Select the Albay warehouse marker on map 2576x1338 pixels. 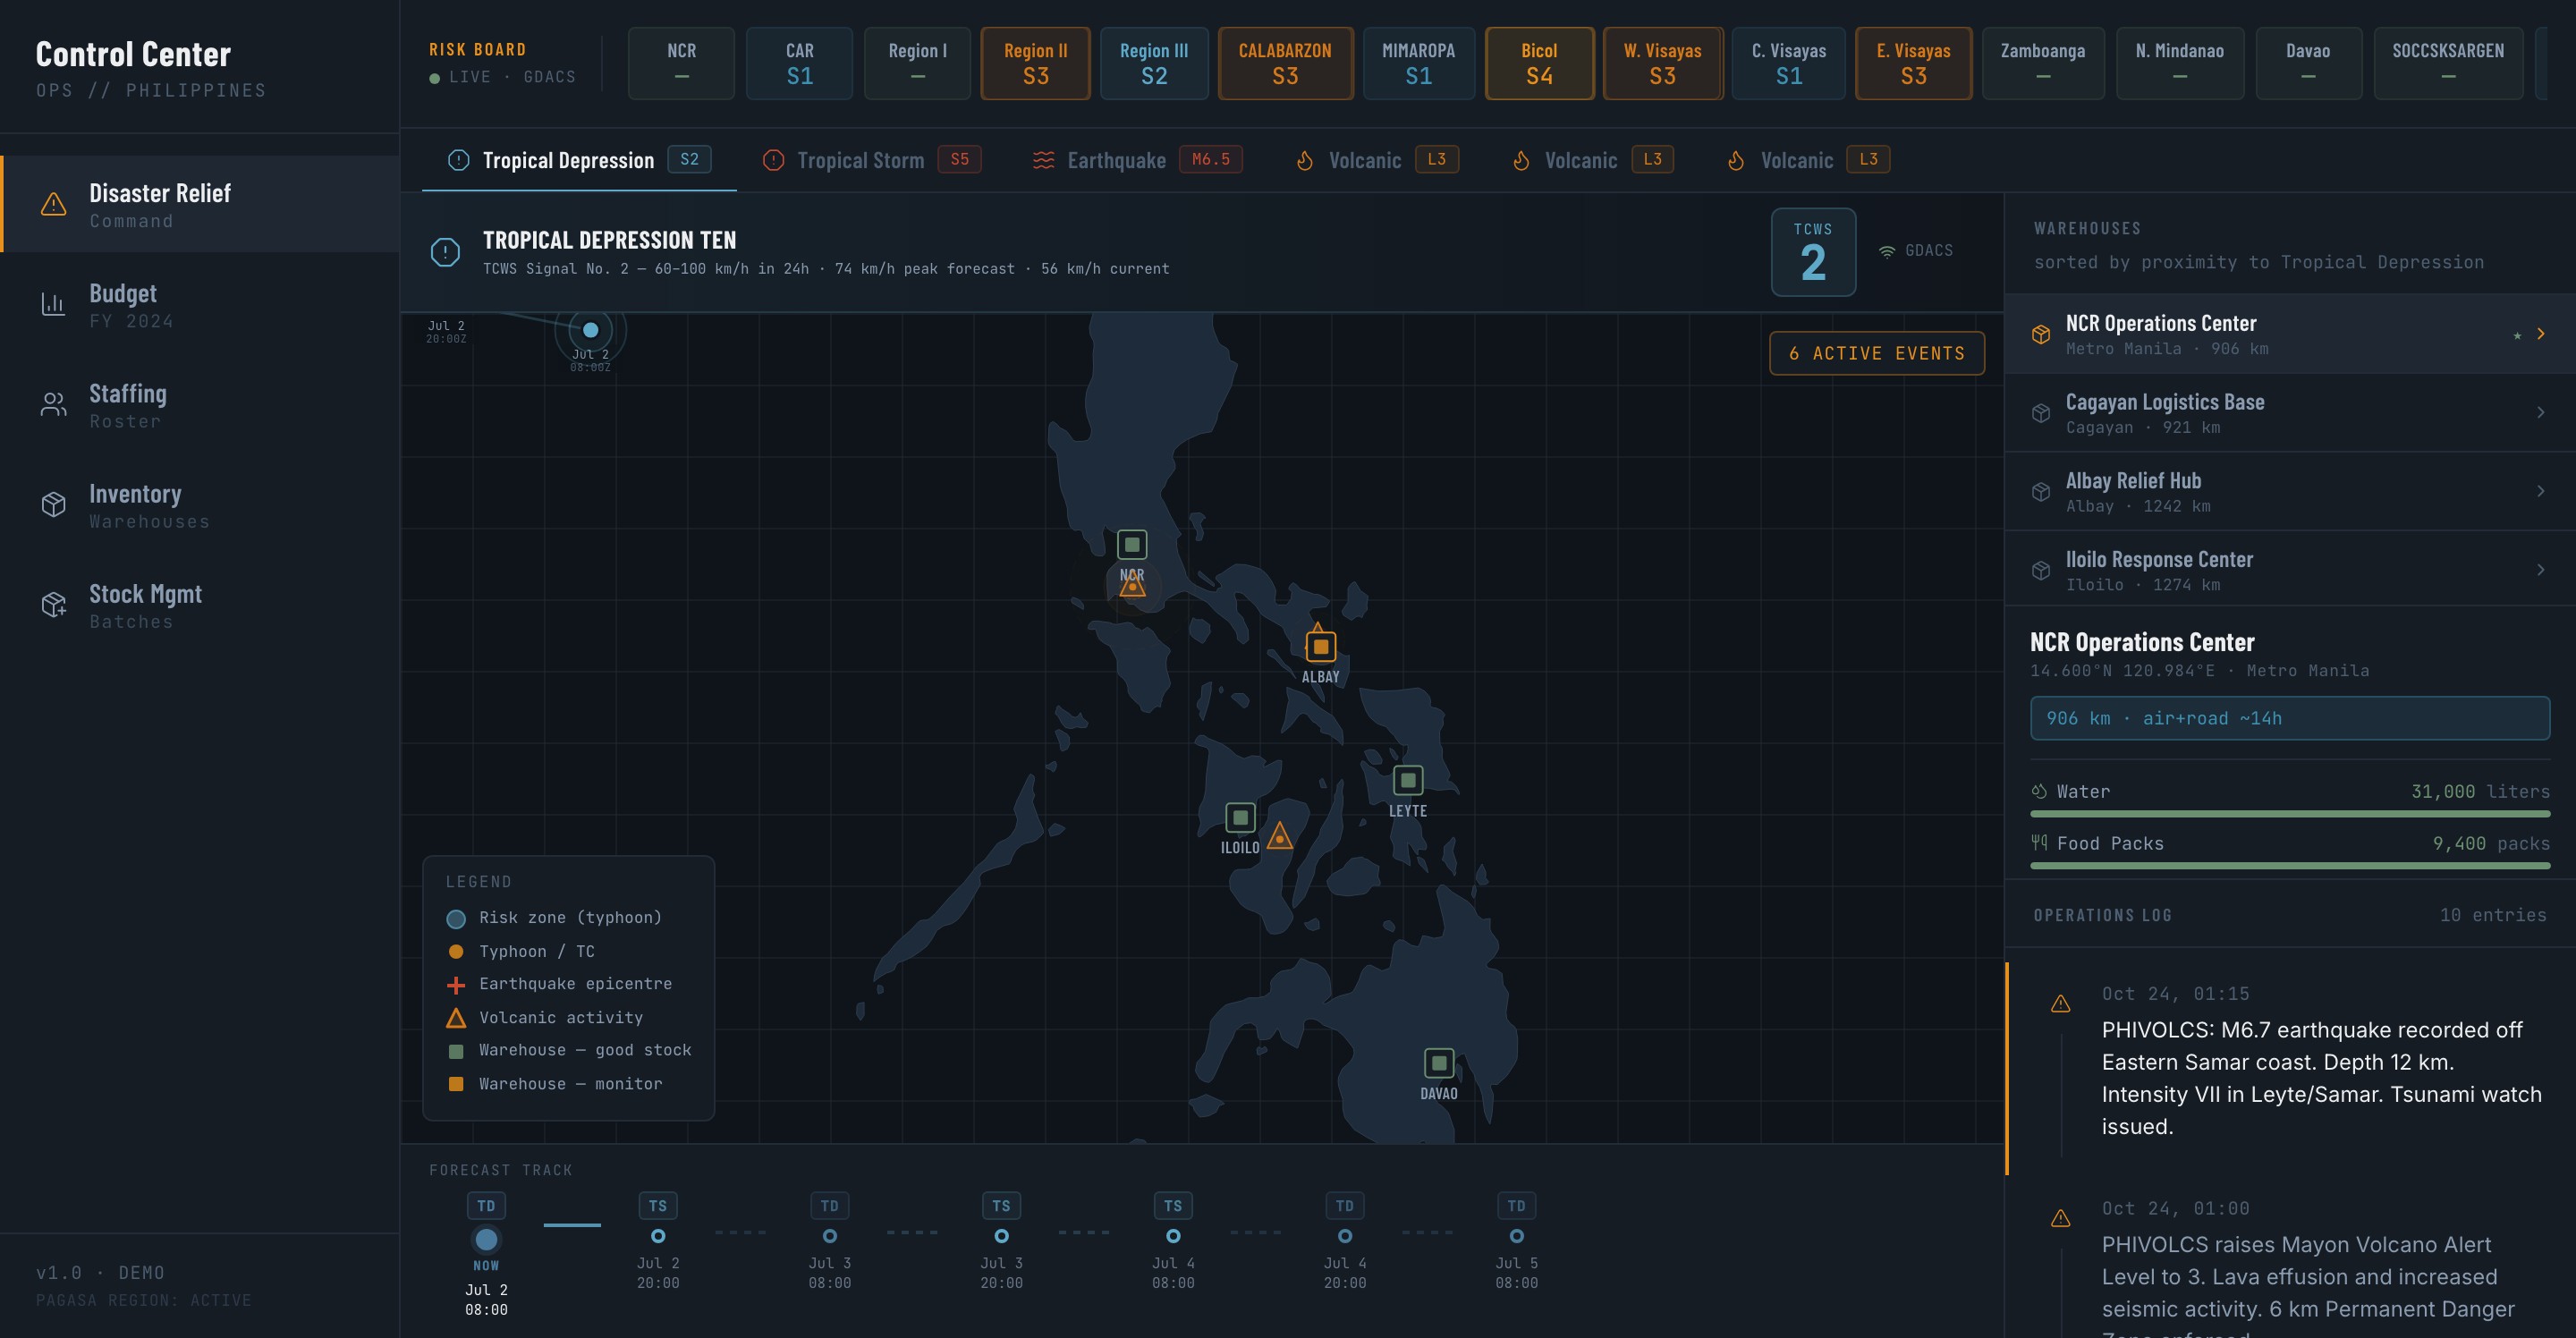point(1321,647)
